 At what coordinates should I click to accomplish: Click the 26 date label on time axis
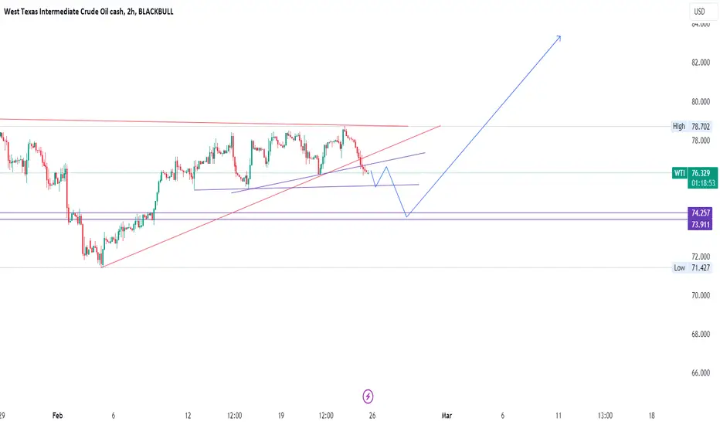point(372,416)
